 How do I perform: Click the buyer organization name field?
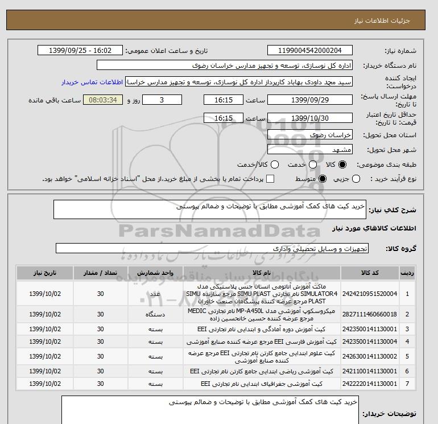point(225,65)
